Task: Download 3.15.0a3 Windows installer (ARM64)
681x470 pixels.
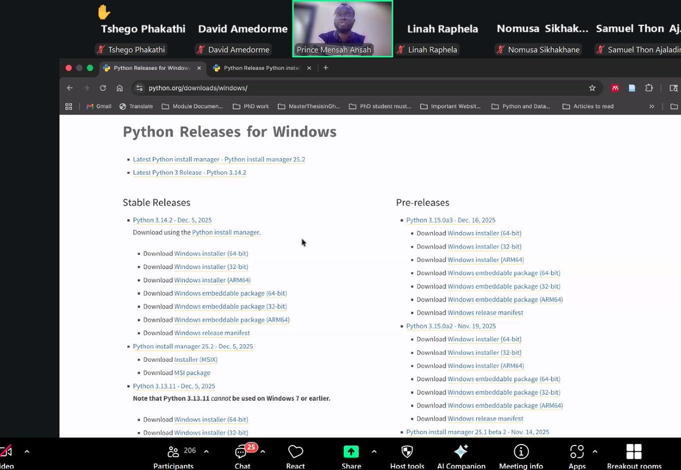Action: point(486,260)
